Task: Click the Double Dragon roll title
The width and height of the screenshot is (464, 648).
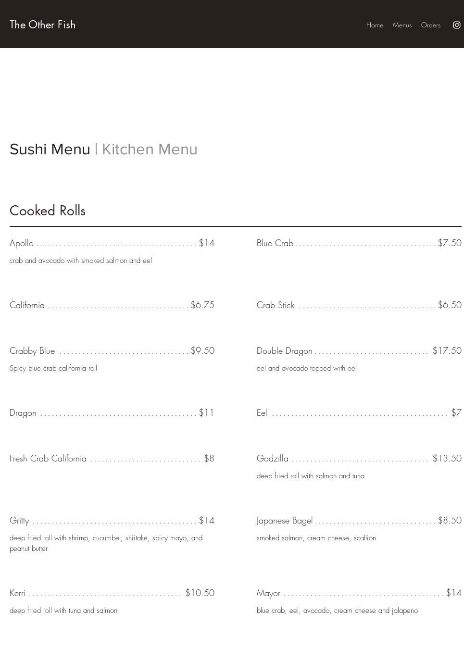Action: pos(285,351)
